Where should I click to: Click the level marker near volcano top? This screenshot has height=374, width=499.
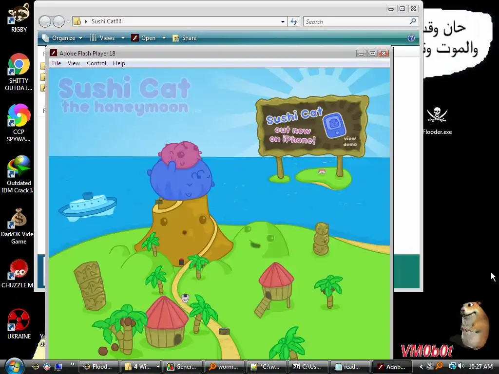pyautogui.click(x=159, y=201)
